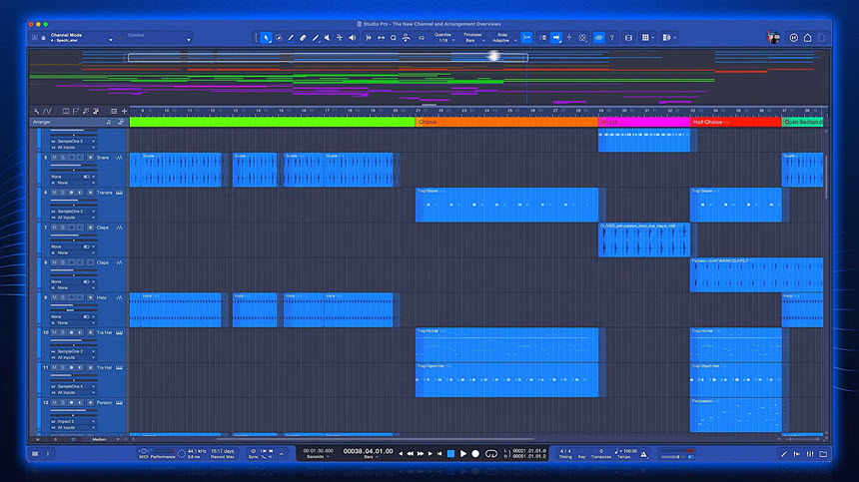Click the Arranger track label

pos(42,122)
